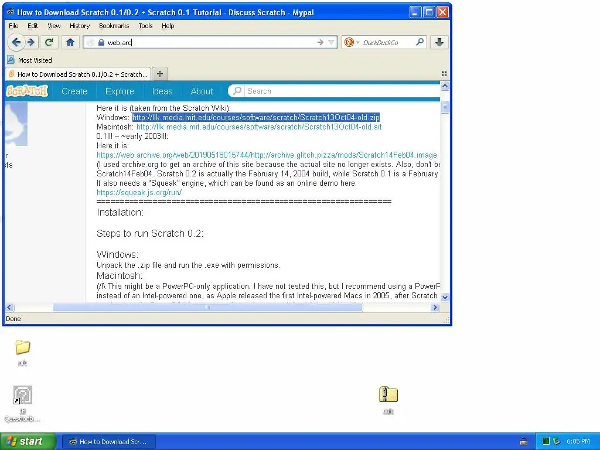The height and width of the screenshot is (450, 600).
Task: Click the vertical scrollbar up arrow
Action: 445,86
